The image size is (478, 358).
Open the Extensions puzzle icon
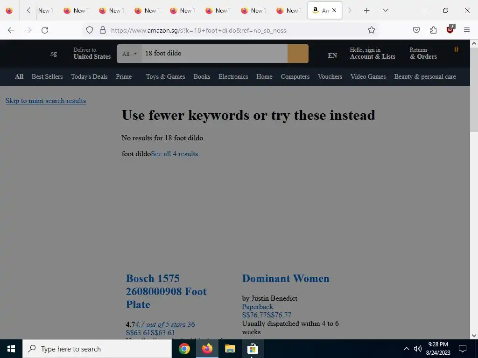point(433,30)
